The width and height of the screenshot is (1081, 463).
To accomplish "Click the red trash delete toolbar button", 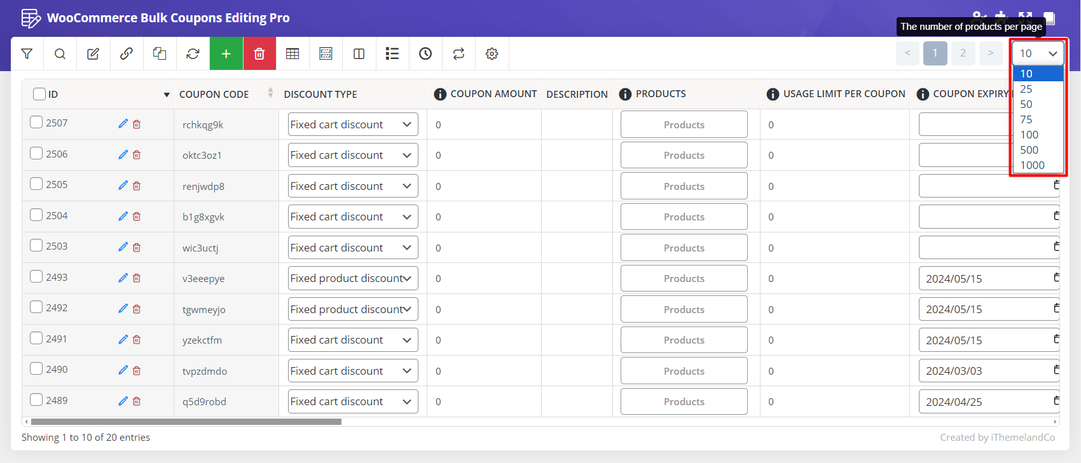I will pos(259,54).
